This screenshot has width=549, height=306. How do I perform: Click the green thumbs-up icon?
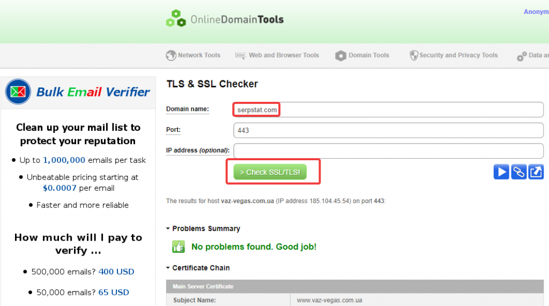point(178,247)
